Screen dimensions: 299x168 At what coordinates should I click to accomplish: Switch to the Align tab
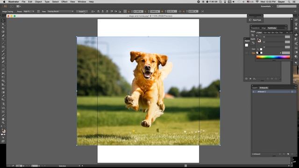pyautogui.click(x=263, y=28)
